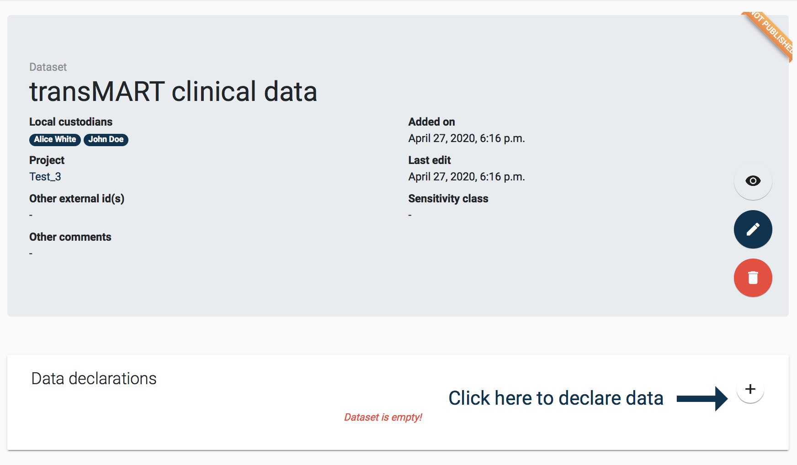Click the Local custodians label
This screenshot has height=465, width=797.
tap(71, 122)
